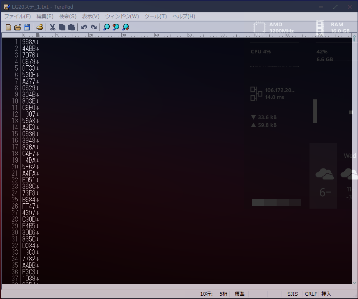The height and width of the screenshot is (299, 358).
Task: Click the text line ED51
Action: point(29,180)
